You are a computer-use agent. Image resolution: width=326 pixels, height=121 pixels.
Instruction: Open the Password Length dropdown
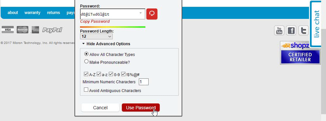(96, 36)
